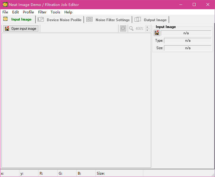Open the Edit menu
Viewport: 215px width, 177px height.
pyautogui.click(x=15, y=12)
